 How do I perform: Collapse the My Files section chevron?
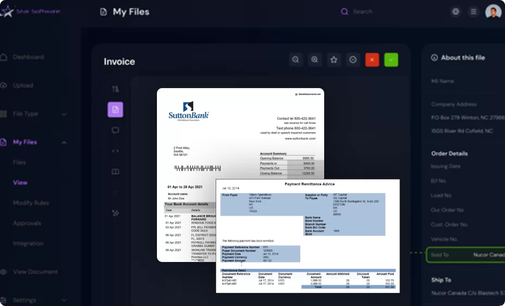[64, 142]
